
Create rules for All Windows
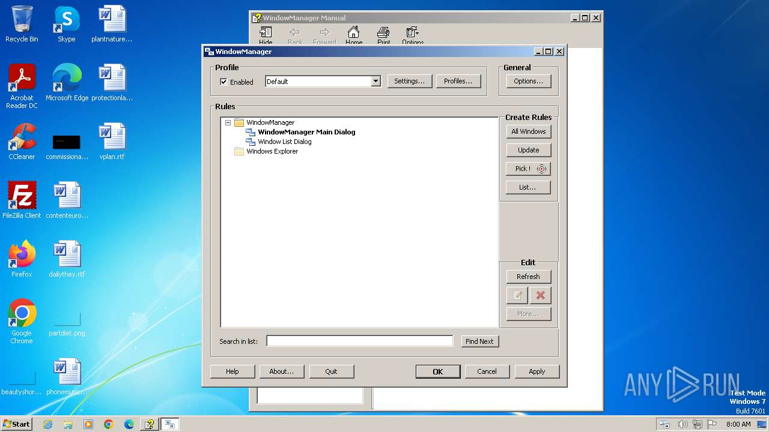(x=529, y=131)
